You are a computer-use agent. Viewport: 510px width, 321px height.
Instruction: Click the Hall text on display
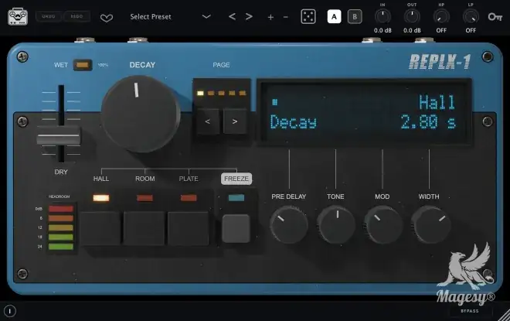[437, 102]
